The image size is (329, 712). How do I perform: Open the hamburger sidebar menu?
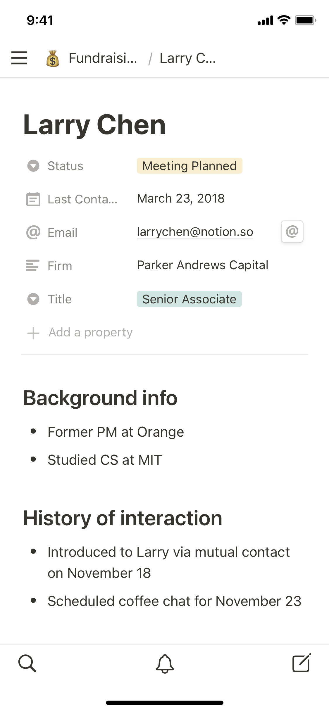19,58
